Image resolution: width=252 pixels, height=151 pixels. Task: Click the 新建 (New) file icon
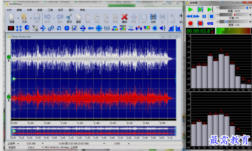click(x=11, y=17)
